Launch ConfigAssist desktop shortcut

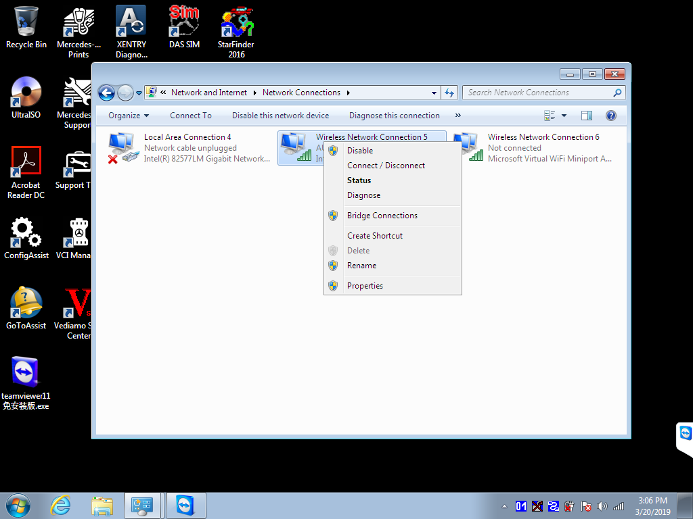26,239
